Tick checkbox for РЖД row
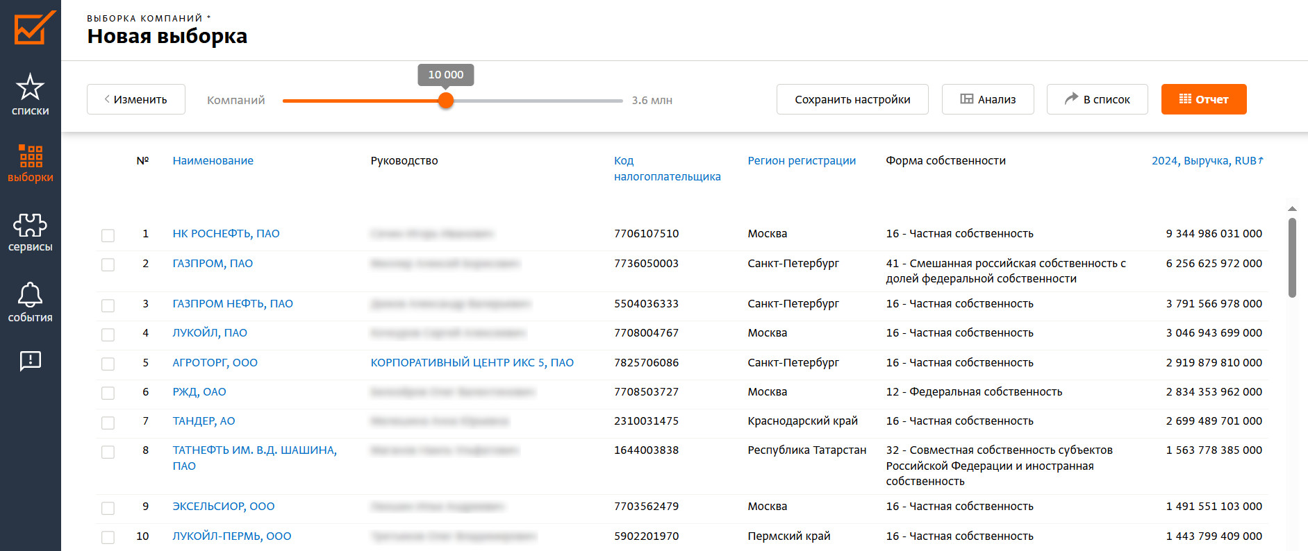 click(x=108, y=393)
